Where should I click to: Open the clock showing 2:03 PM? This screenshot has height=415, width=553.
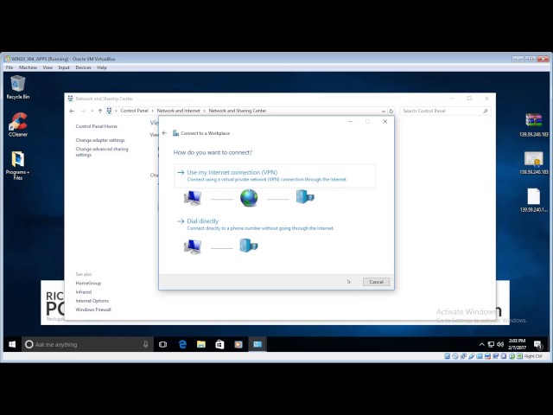pos(517,344)
